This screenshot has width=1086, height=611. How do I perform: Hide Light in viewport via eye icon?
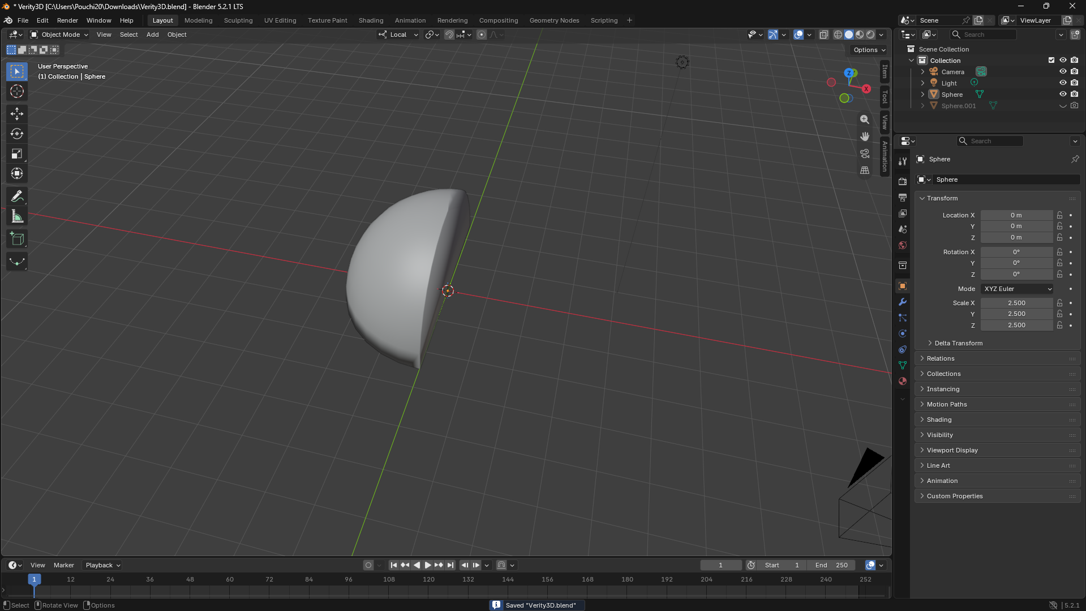[x=1063, y=83]
